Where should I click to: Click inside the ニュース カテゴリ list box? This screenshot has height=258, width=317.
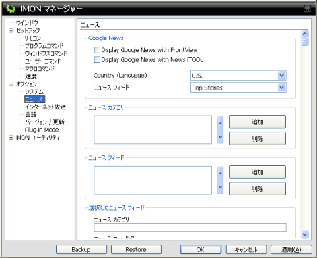pyautogui.click(x=153, y=130)
